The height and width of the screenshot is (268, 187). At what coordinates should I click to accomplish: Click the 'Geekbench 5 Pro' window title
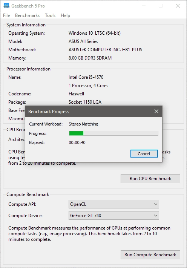(x=28, y=6)
